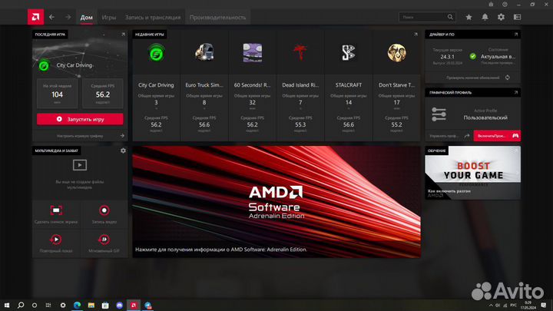Open Настроить игровую графику link
This screenshot has width=553, height=311.
(x=80, y=136)
